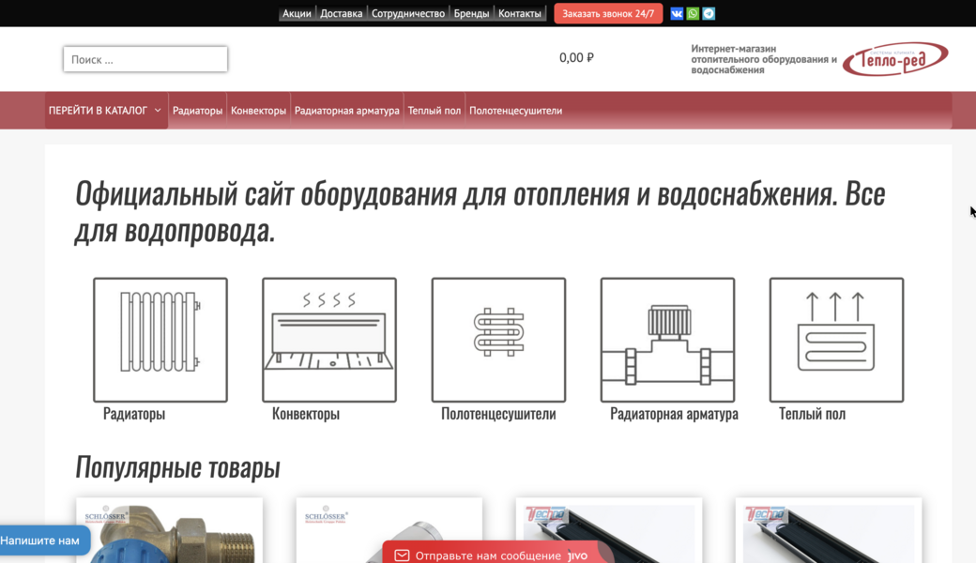Image resolution: width=976 pixels, height=563 pixels.
Task: Select Бренды in the top menu
Action: click(x=471, y=13)
